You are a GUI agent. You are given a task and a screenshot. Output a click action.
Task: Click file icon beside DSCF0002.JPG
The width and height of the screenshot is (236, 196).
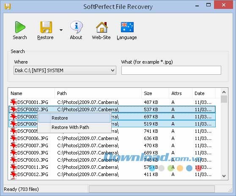coord(14,109)
